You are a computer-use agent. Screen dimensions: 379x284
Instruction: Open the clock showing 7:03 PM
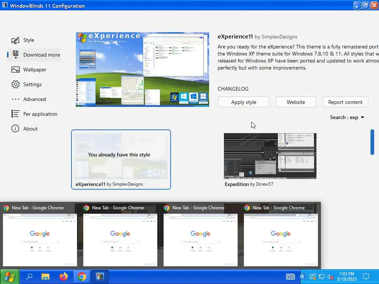346,277
